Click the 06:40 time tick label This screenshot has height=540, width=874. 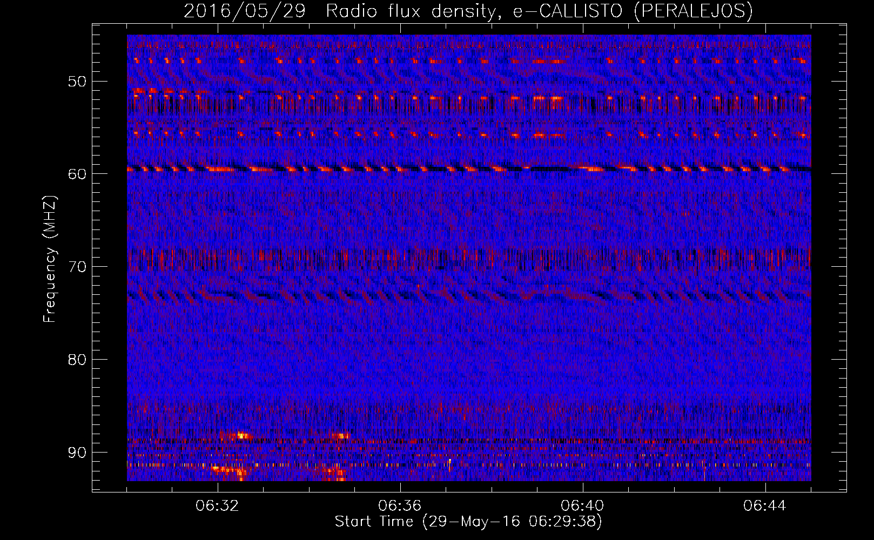tap(582, 506)
